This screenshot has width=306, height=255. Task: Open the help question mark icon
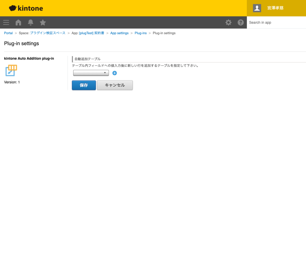point(241,22)
